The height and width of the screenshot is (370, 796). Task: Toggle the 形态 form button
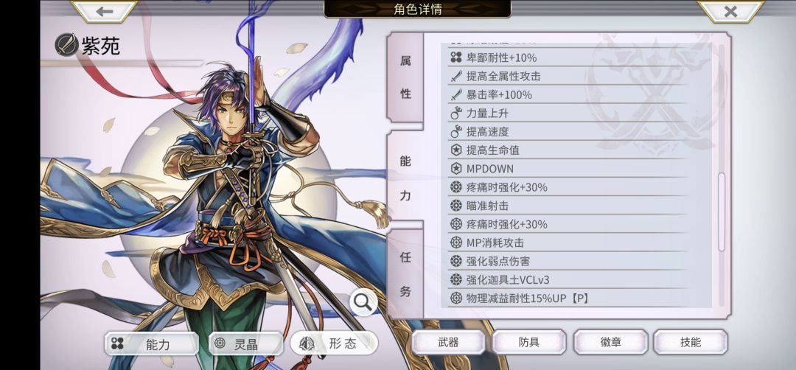(x=334, y=343)
